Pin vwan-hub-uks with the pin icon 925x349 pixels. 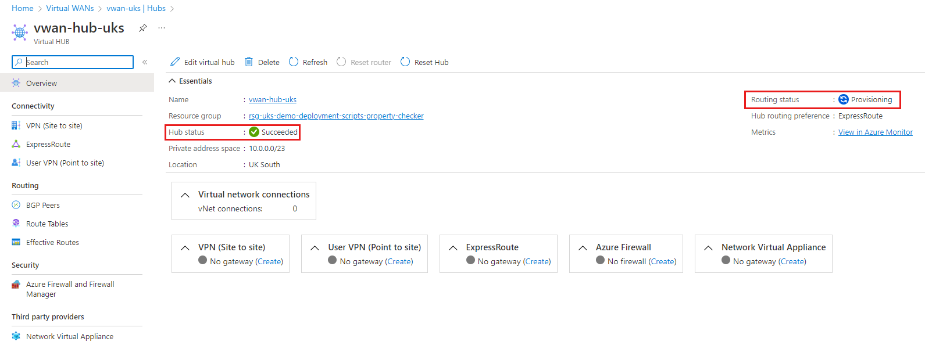[x=143, y=28]
